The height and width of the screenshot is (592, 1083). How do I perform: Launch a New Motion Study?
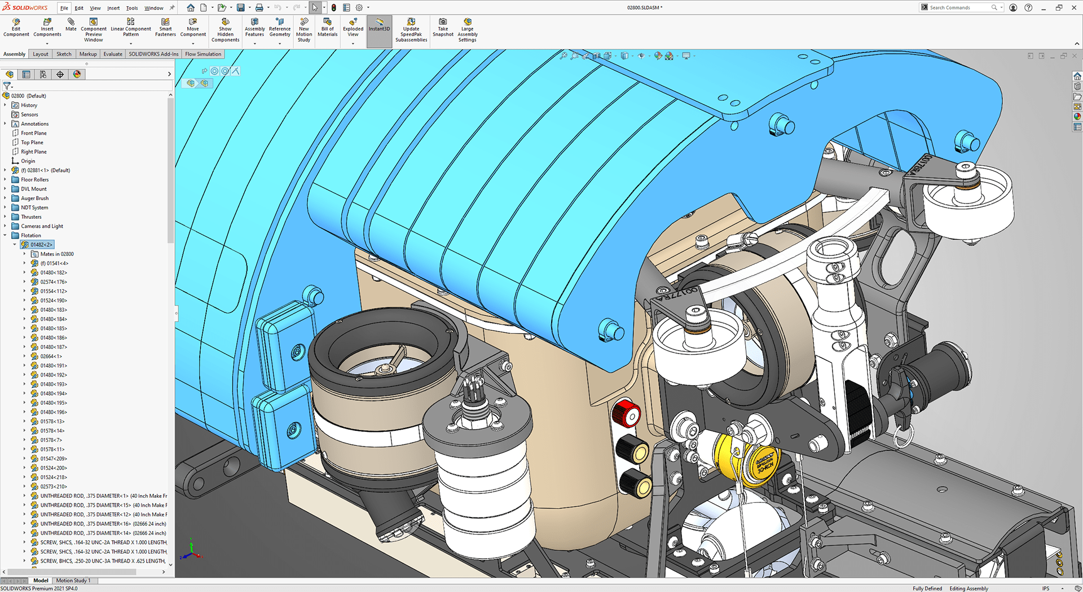click(303, 25)
